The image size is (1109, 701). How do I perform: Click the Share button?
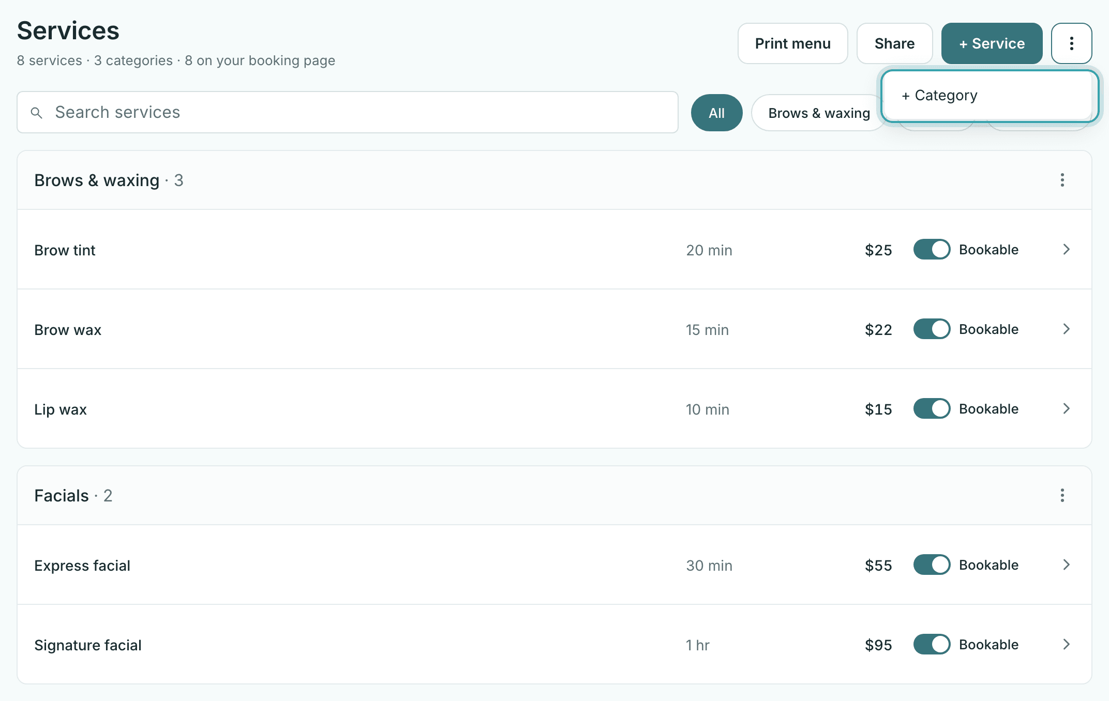pyautogui.click(x=894, y=43)
